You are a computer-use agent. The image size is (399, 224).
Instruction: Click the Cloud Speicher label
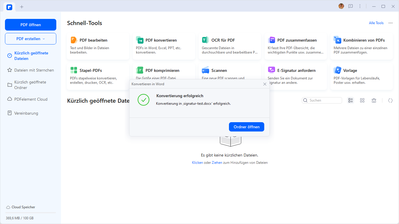coord(23,207)
